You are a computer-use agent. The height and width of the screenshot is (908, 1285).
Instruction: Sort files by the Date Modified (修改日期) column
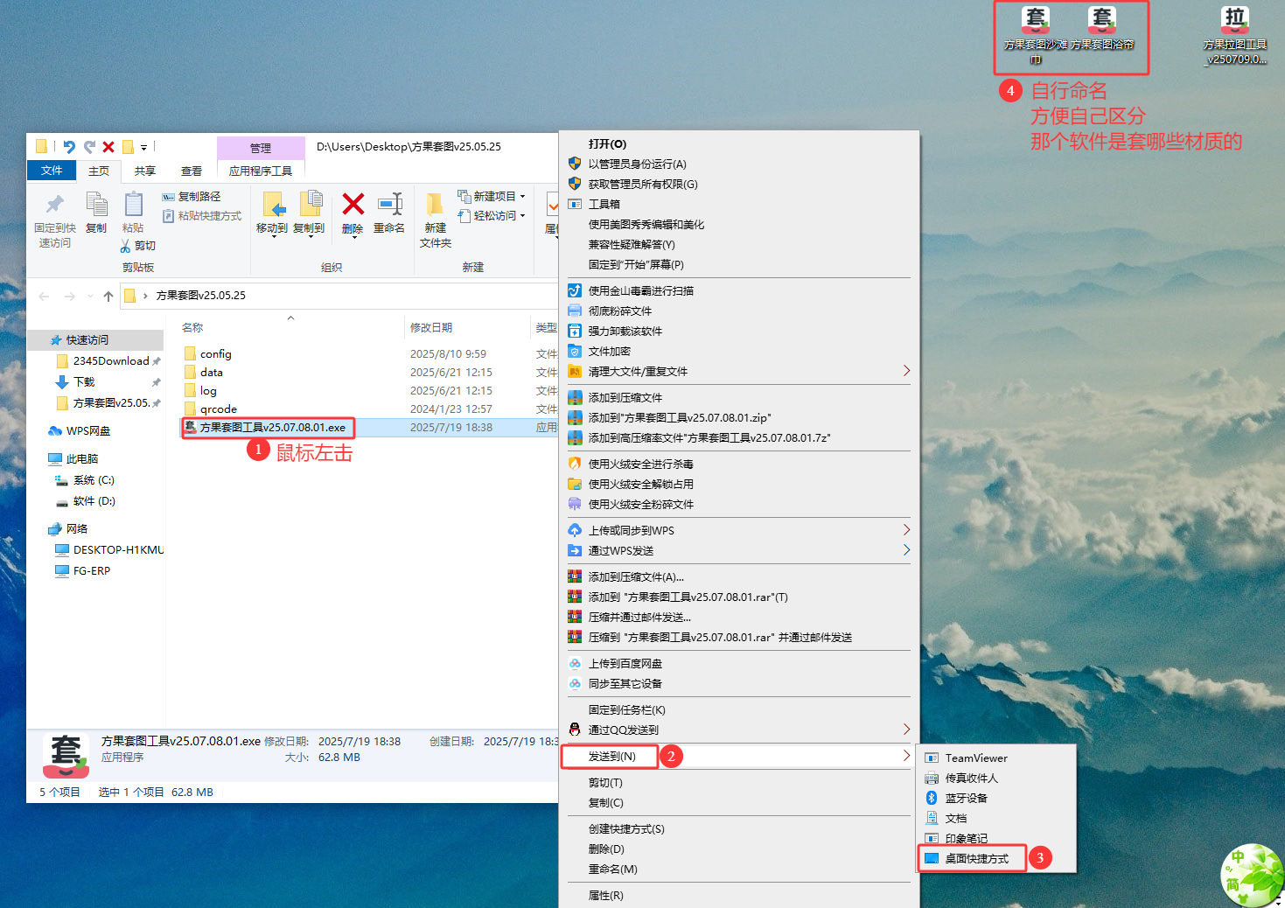tap(431, 328)
